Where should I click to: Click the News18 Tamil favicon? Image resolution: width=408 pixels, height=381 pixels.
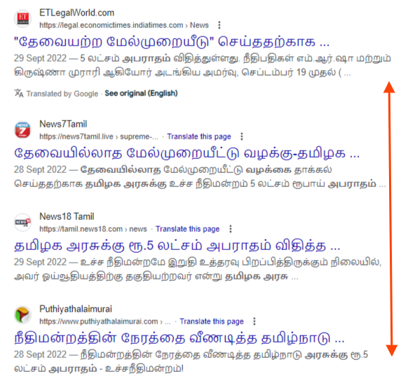click(22, 223)
